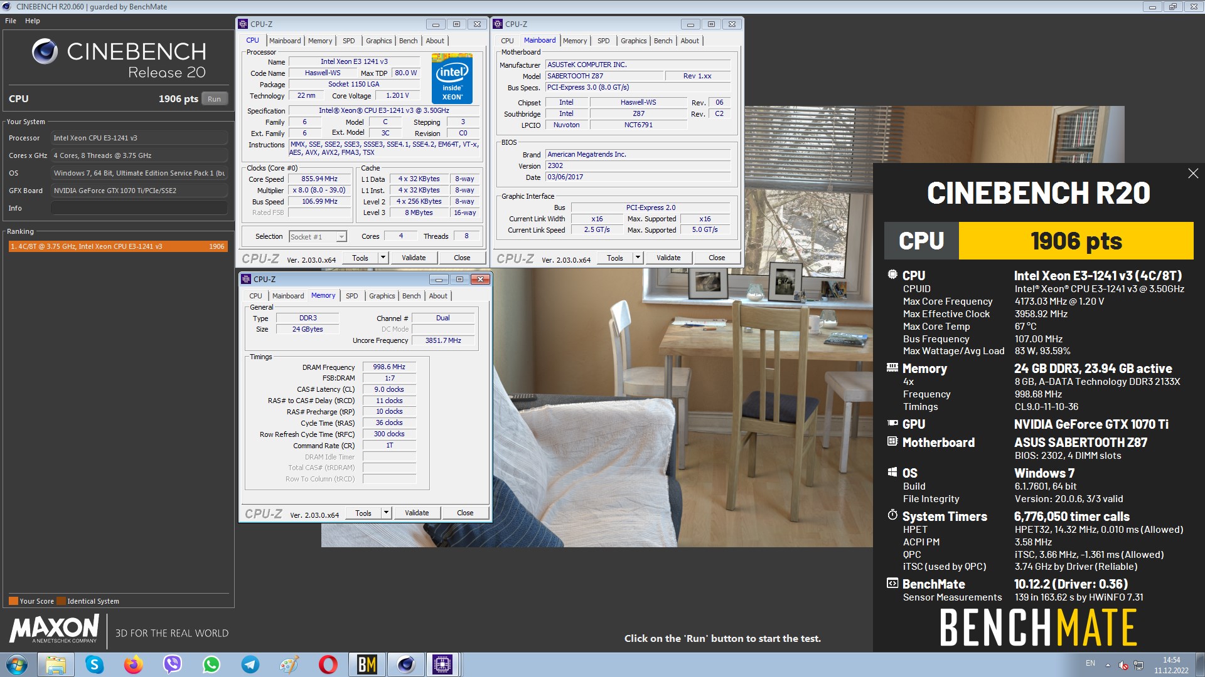Switch to Mainboard tab in Memory CPU-Z window
1205x677 pixels.
288,296
